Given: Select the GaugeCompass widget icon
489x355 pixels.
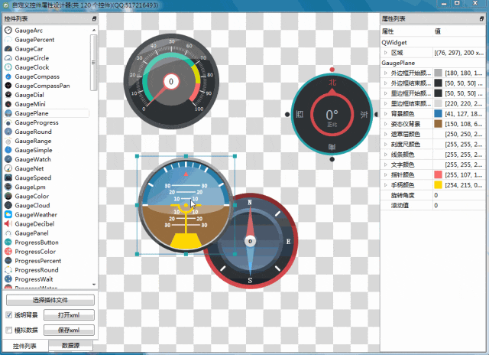Looking at the screenshot, I should point(8,77).
